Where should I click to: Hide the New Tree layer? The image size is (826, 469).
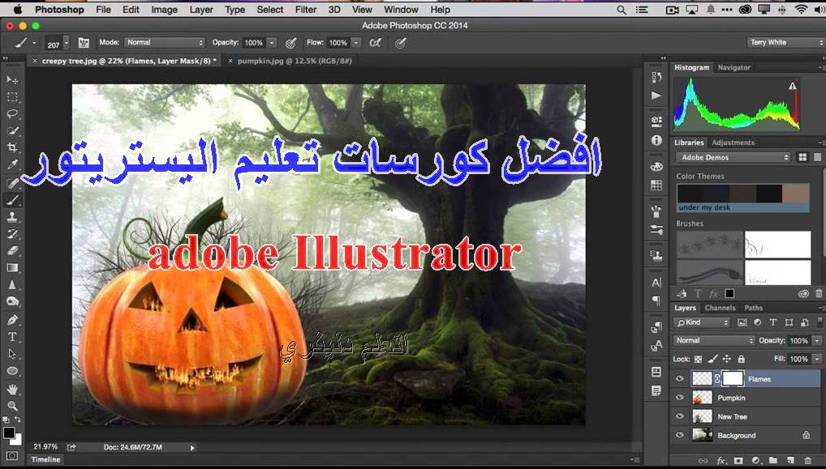[x=680, y=416]
